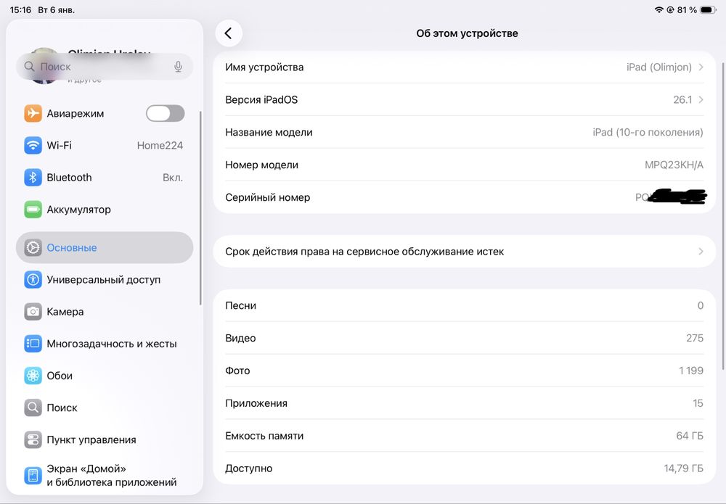726x504 pixels.
Task: Open Пункт управления settings
Action: coord(104,439)
